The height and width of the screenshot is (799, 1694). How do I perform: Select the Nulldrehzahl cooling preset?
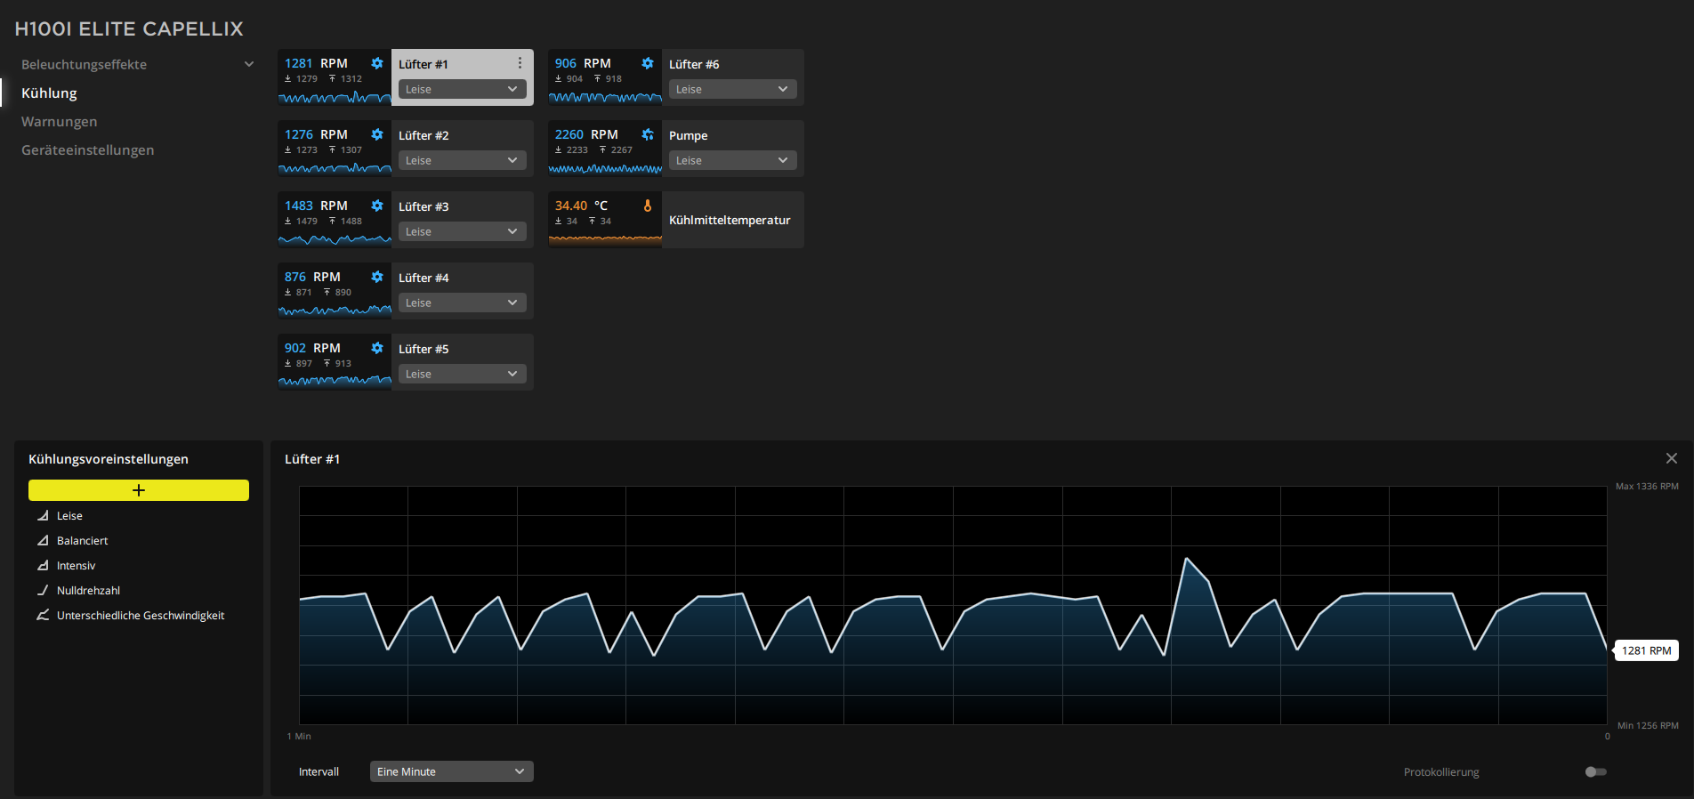[88, 590]
